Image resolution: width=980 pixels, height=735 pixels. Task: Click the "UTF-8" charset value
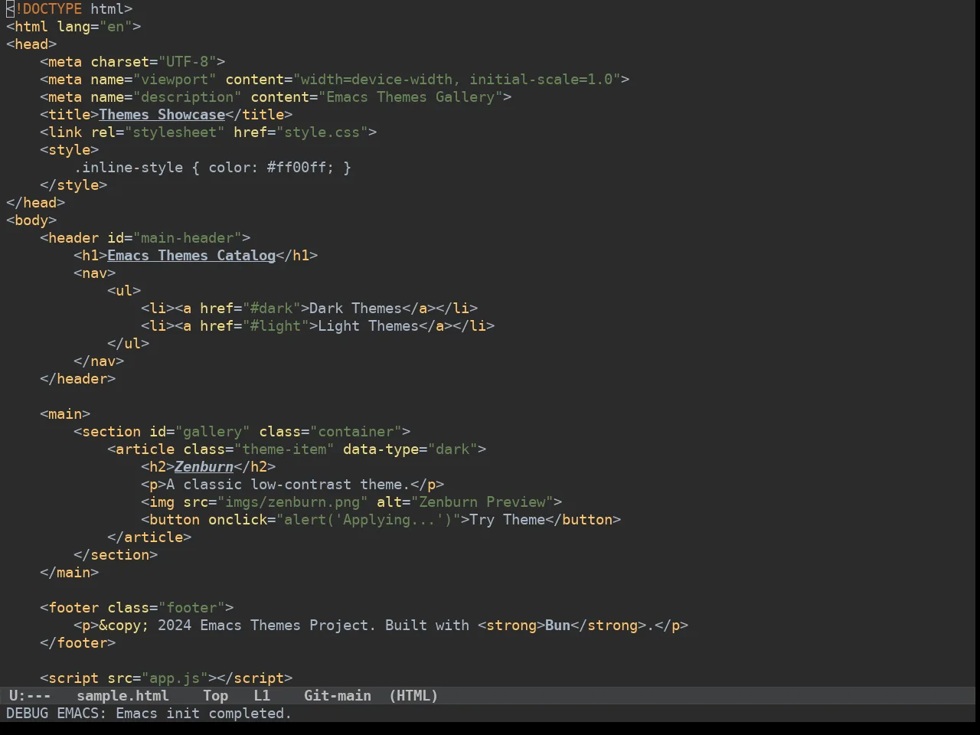187,62
